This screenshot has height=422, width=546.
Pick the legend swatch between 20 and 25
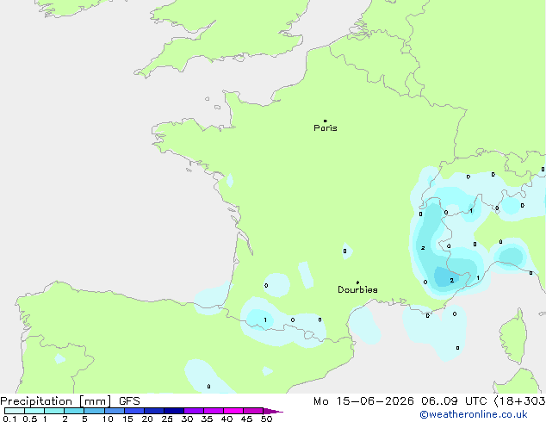click(154, 411)
